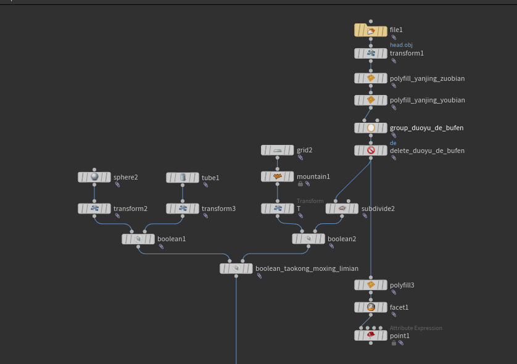Screen dimensions: 517x364
Task: Select the polyfill_yanjing_youbian node icon
Action: tap(371, 100)
